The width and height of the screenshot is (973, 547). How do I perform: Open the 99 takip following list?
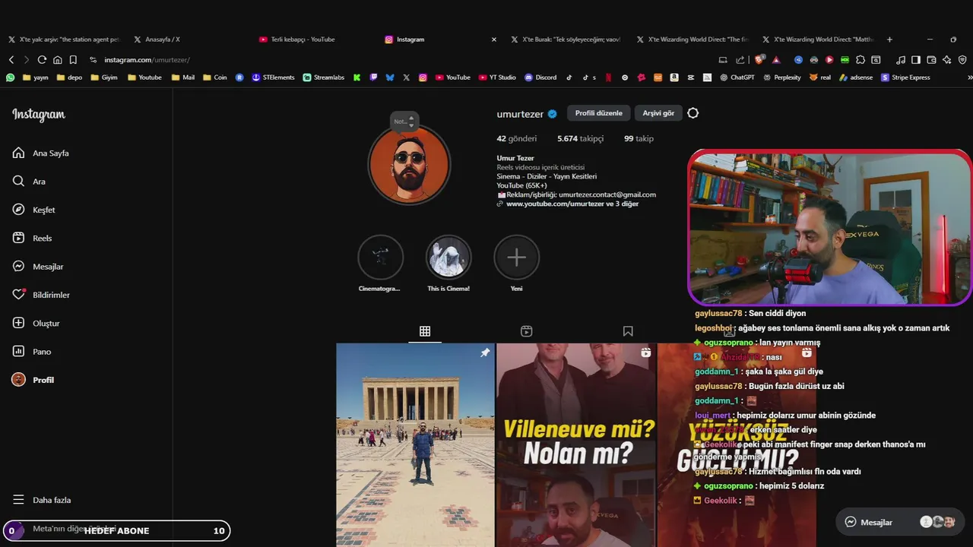point(639,139)
